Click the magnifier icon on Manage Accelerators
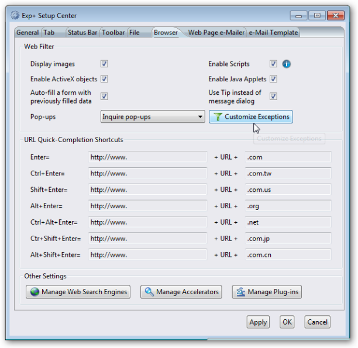The height and width of the screenshot is (348, 358). [x=149, y=292]
